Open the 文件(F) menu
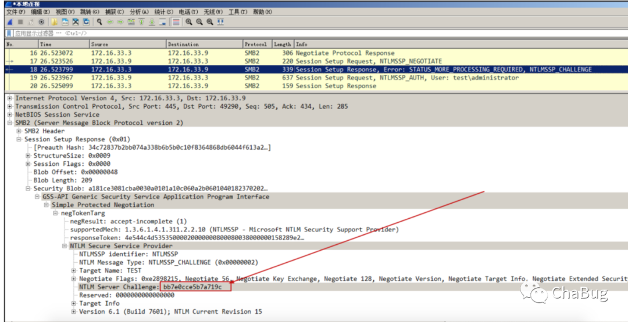This screenshot has height=322, width=628. [x=16, y=12]
